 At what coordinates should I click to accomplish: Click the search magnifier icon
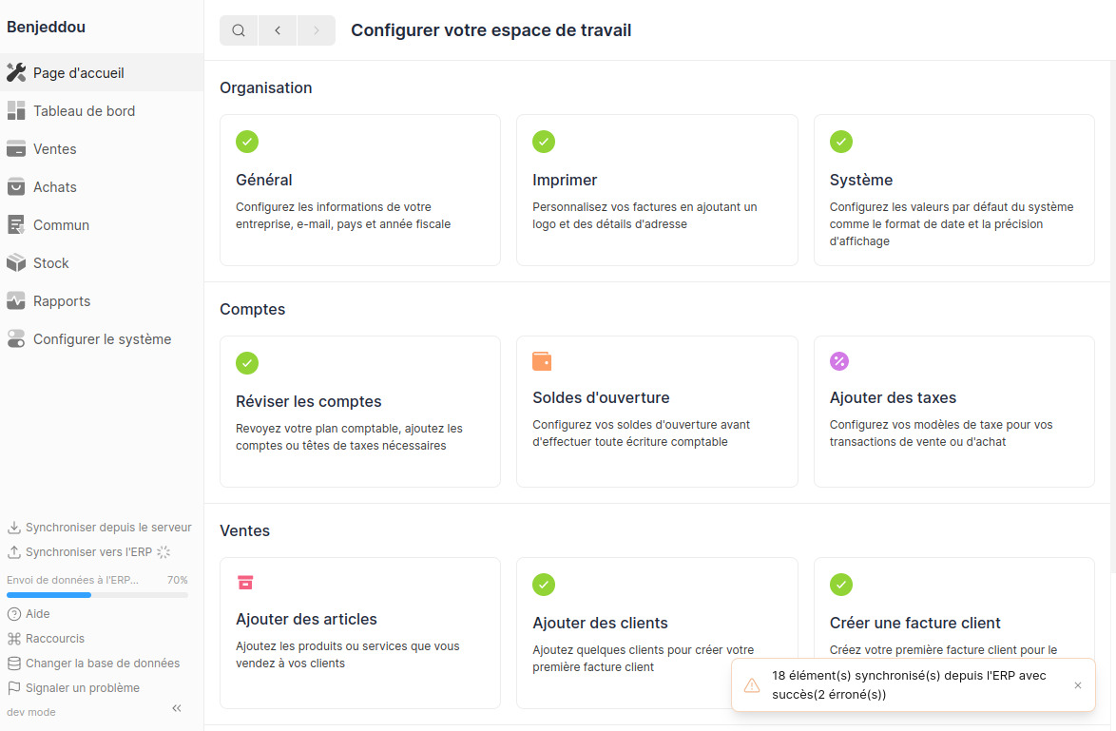(239, 30)
